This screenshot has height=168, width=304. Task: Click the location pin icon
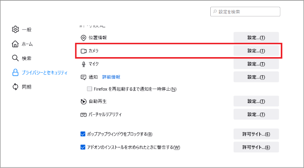[x=83, y=37]
